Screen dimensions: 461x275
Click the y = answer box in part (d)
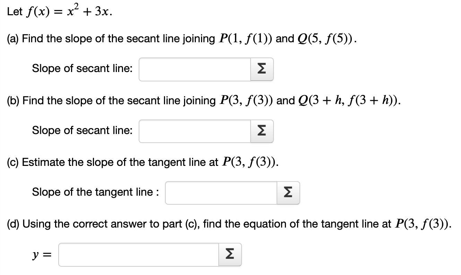(x=139, y=254)
